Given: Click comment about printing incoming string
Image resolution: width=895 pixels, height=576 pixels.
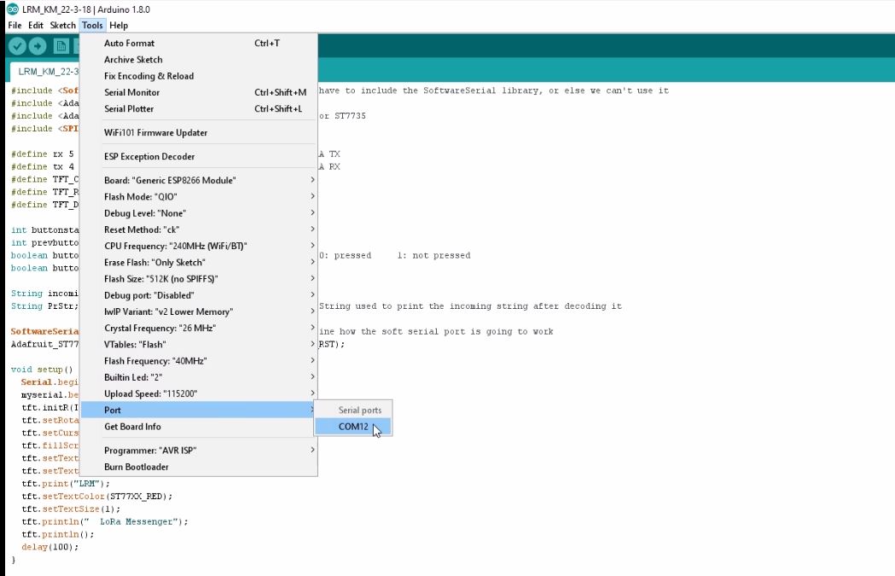Looking at the screenshot, I should pos(470,306).
